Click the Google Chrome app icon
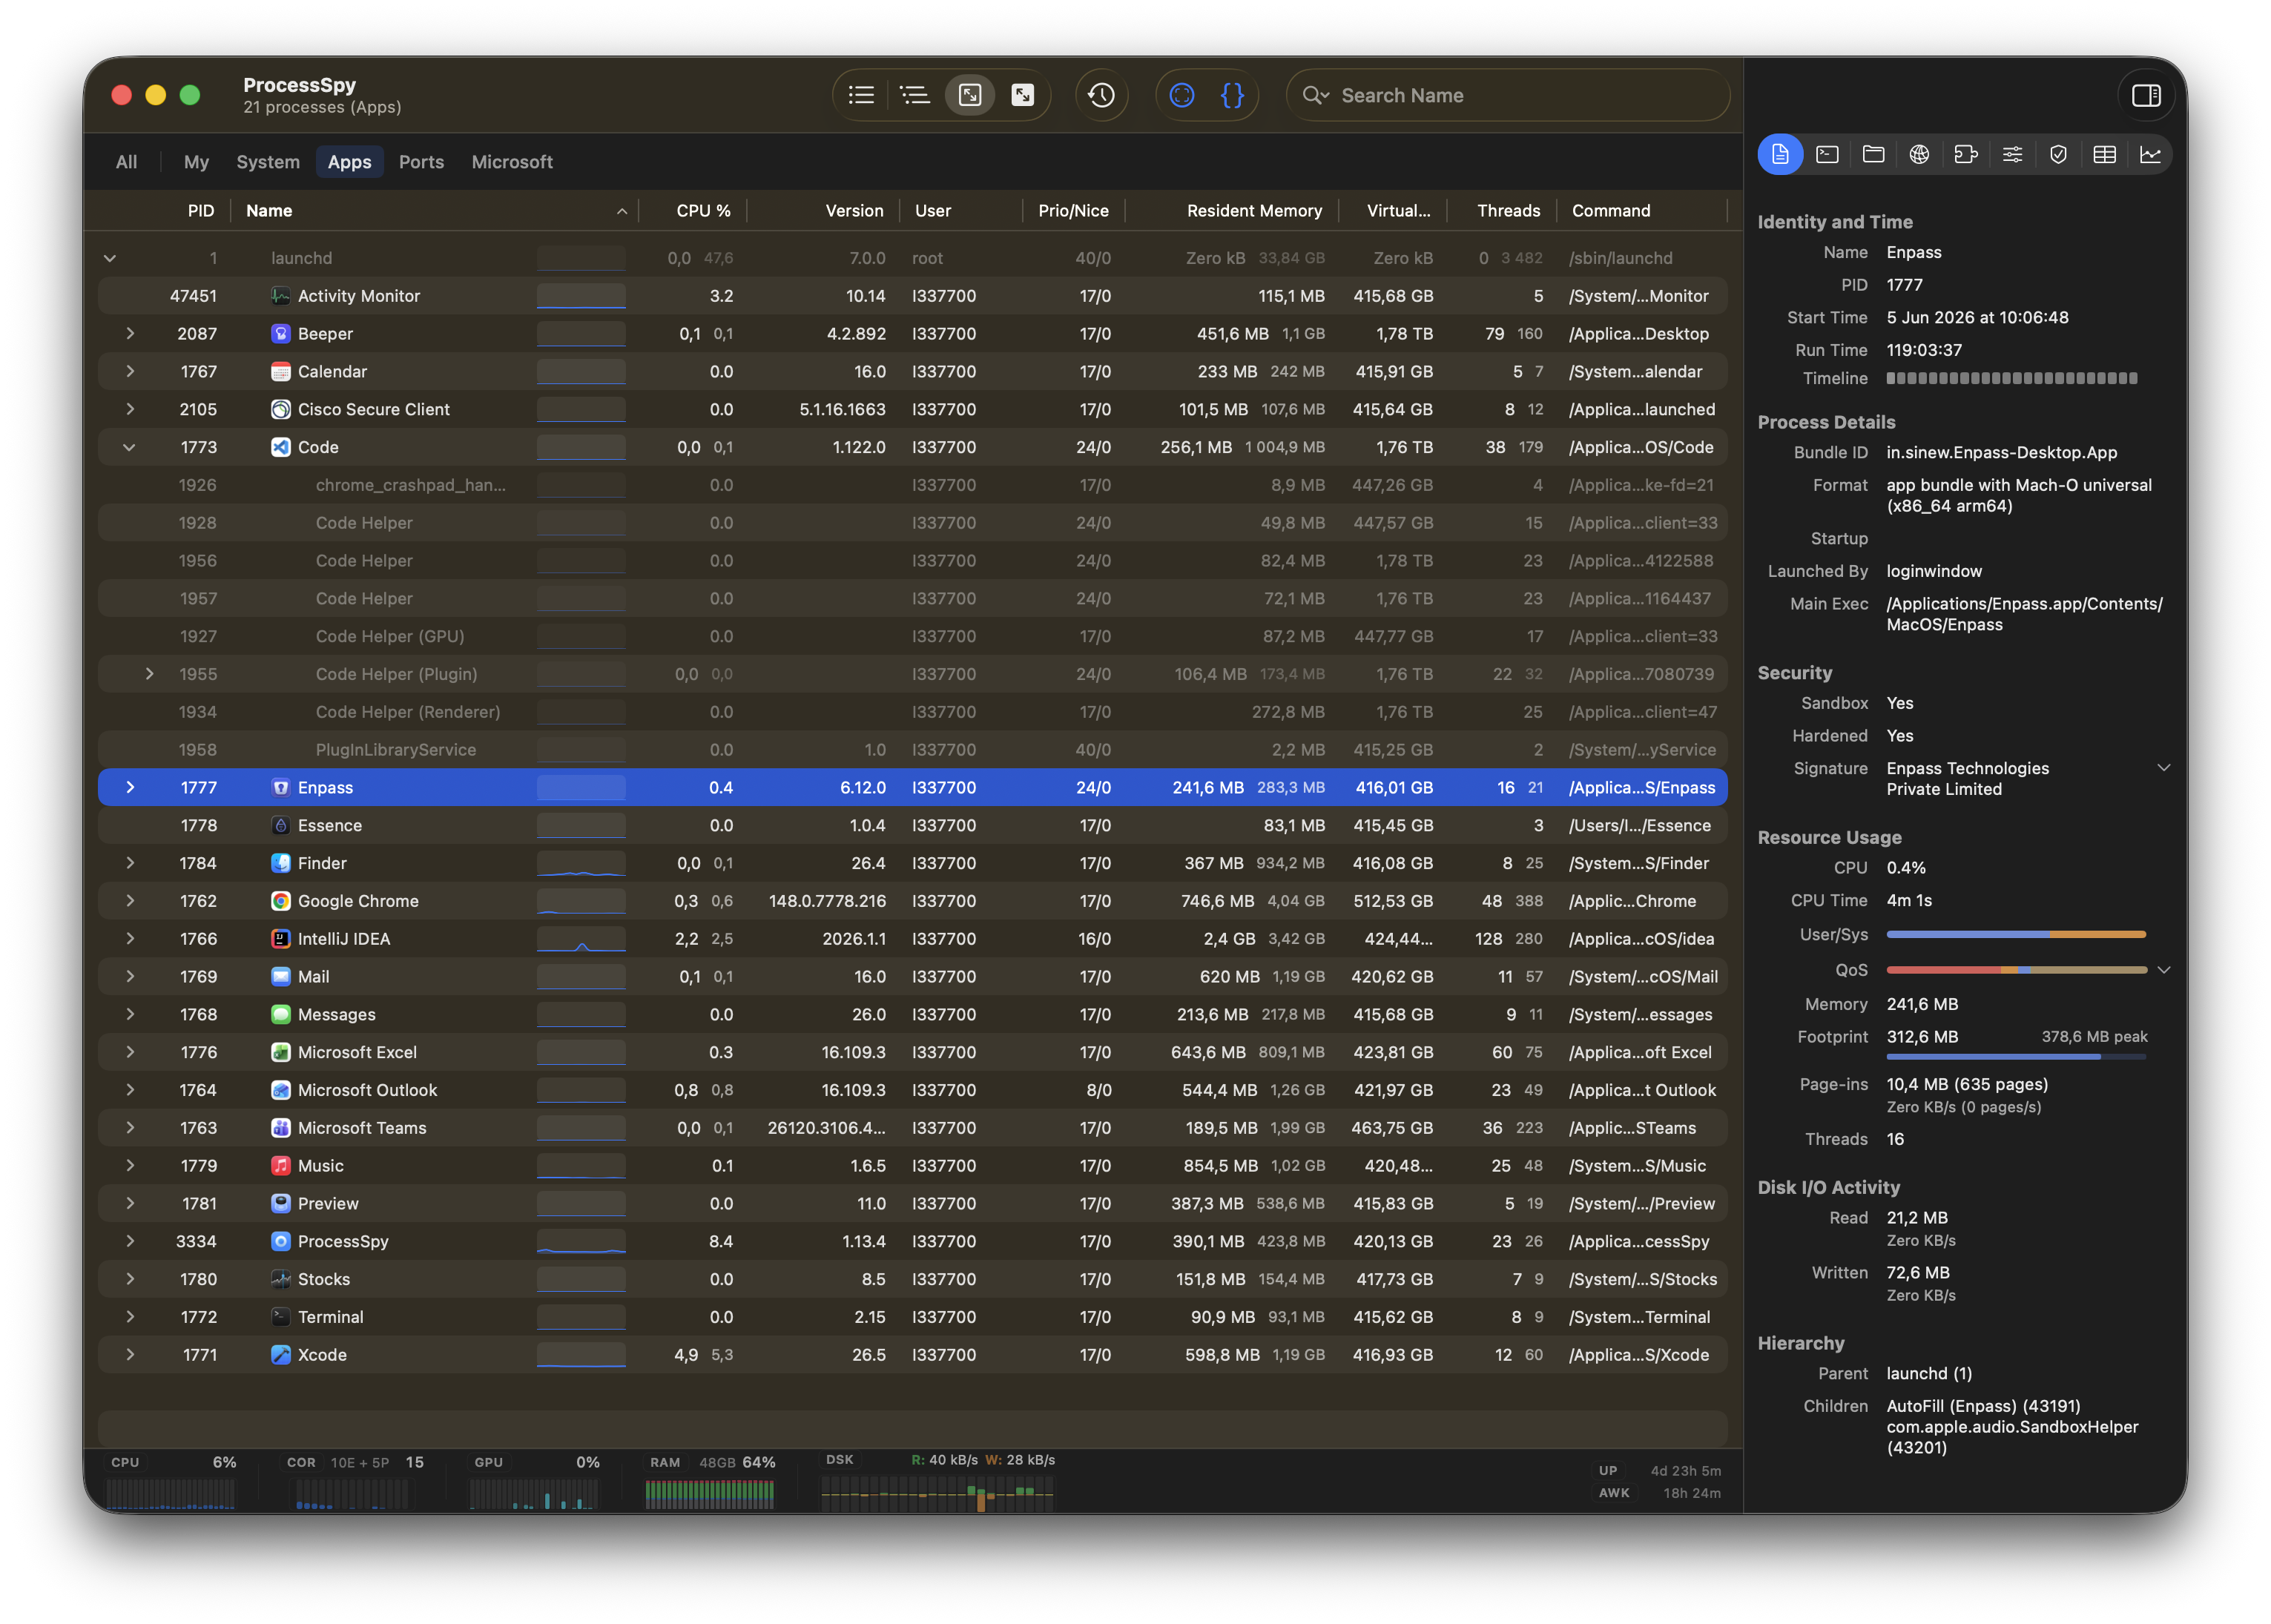 (x=281, y=901)
